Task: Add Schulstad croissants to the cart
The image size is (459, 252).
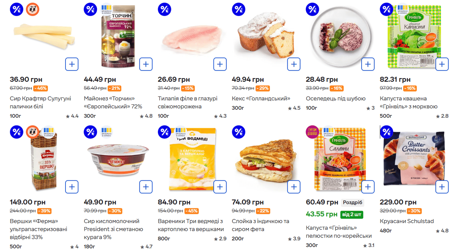Action: pos(442,186)
